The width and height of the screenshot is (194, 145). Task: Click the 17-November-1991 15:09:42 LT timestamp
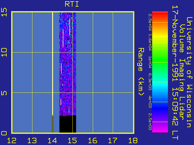pyautogui.click(x=175, y=73)
